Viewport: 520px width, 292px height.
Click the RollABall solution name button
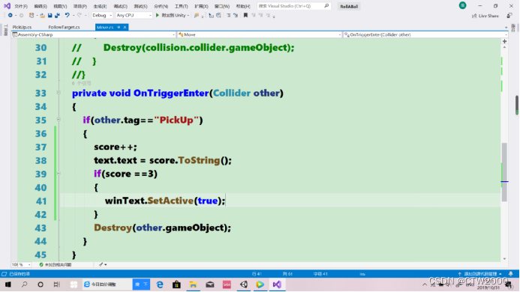click(349, 6)
